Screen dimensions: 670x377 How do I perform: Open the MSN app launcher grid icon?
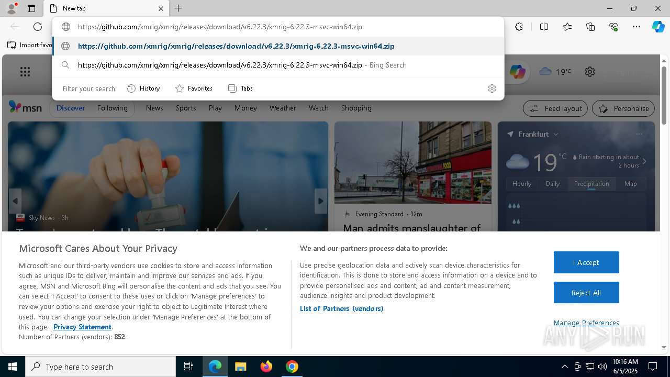tap(25, 72)
